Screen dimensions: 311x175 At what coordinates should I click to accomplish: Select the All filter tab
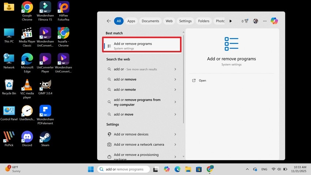point(119,21)
